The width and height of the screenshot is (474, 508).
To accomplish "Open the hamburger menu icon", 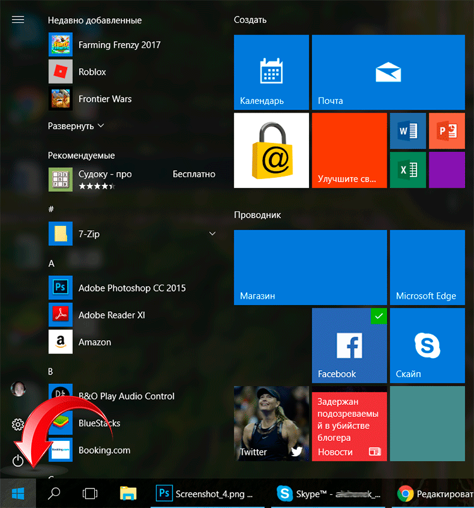I will pyautogui.click(x=18, y=20).
